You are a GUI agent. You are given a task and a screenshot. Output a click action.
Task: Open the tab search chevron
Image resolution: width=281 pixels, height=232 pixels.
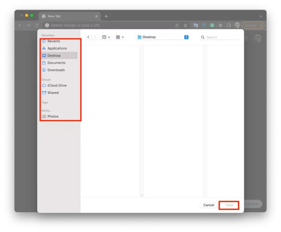click(261, 16)
